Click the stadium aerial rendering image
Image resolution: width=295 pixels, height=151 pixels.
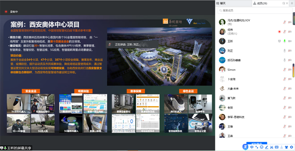click(x=160, y=57)
